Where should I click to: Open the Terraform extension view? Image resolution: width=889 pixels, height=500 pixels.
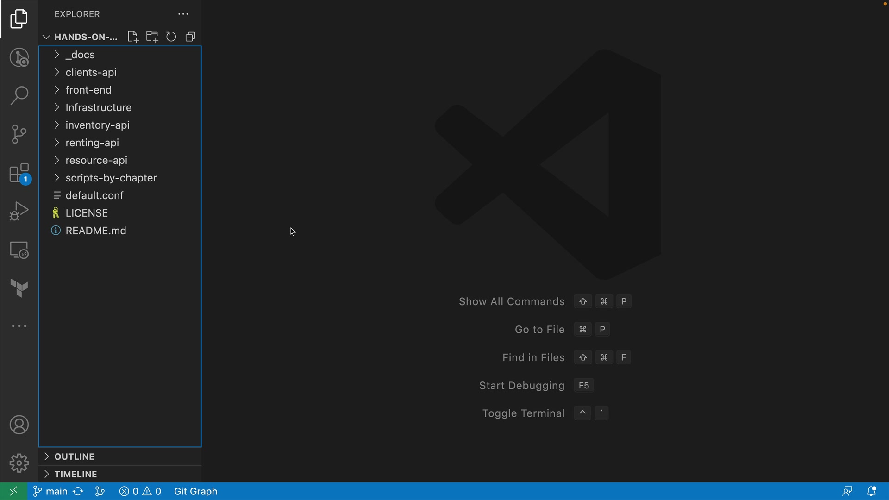point(19,288)
